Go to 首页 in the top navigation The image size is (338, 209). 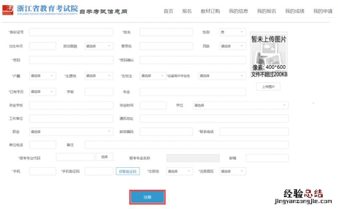[168, 11]
